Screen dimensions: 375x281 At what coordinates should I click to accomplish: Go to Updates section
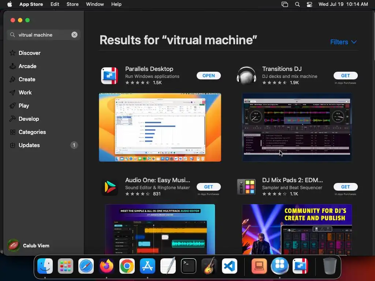coord(29,145)
